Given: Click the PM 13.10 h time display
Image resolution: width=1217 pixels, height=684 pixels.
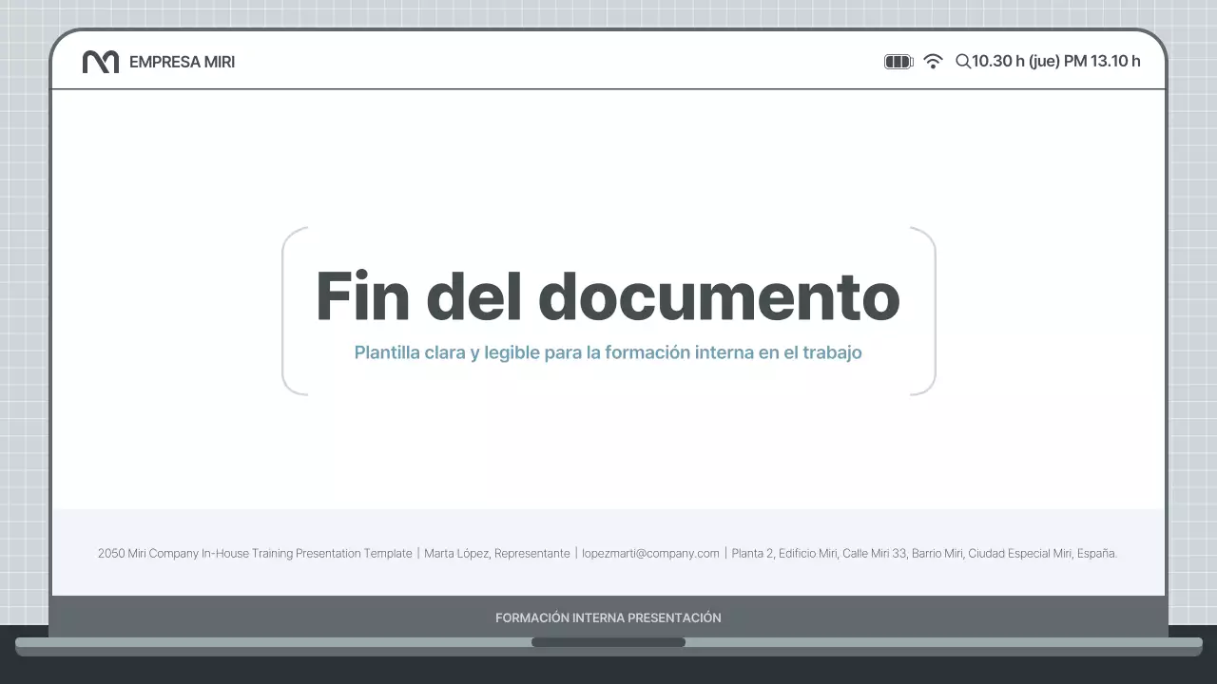Looking at the screenshot, I should point(1101,60).
